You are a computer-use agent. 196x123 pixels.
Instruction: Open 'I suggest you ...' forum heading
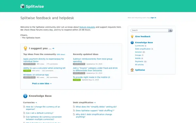pyautogui.click(x=40, y=48)
